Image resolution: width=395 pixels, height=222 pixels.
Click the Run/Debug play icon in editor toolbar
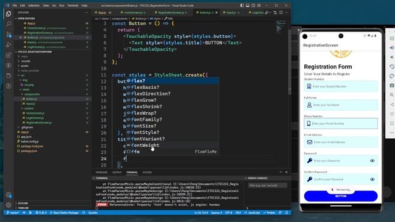coord(267,12)
